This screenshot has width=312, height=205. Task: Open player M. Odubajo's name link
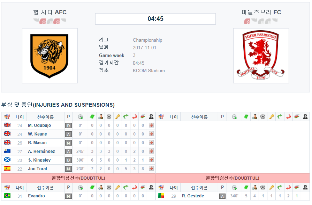(x=39, y=125)
